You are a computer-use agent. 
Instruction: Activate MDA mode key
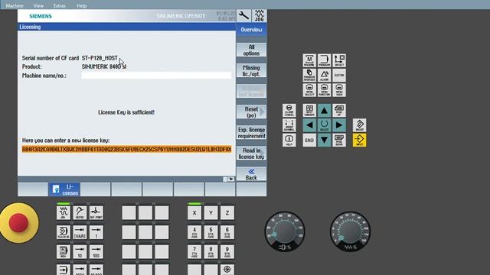(64, 252)
